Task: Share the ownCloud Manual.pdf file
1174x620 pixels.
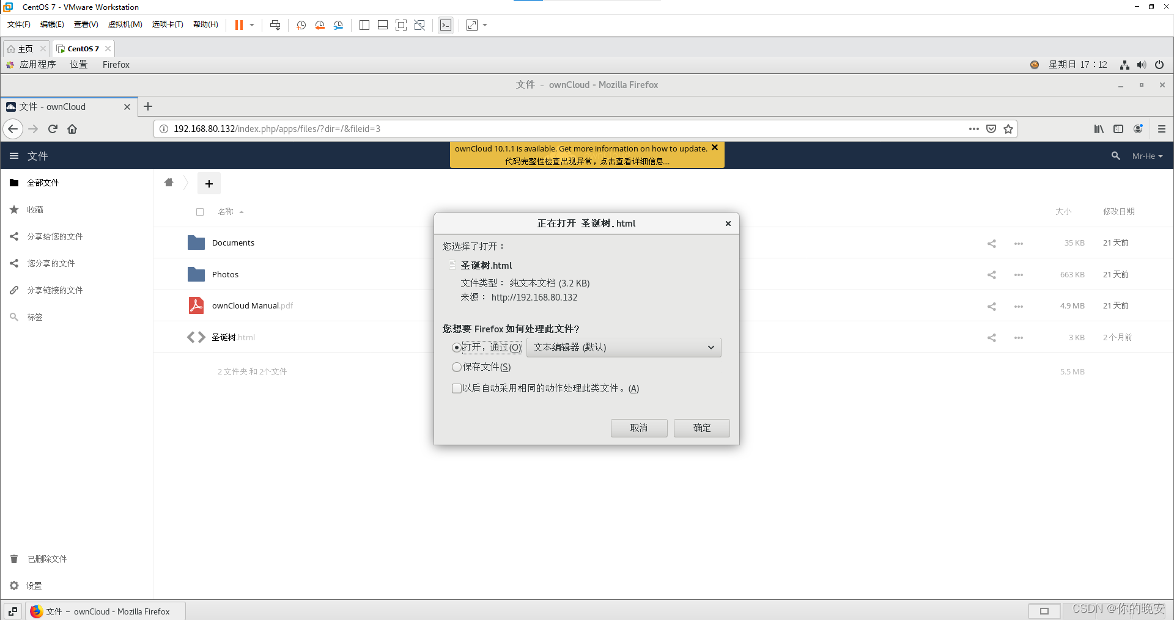Action: [x=992, y=307]
